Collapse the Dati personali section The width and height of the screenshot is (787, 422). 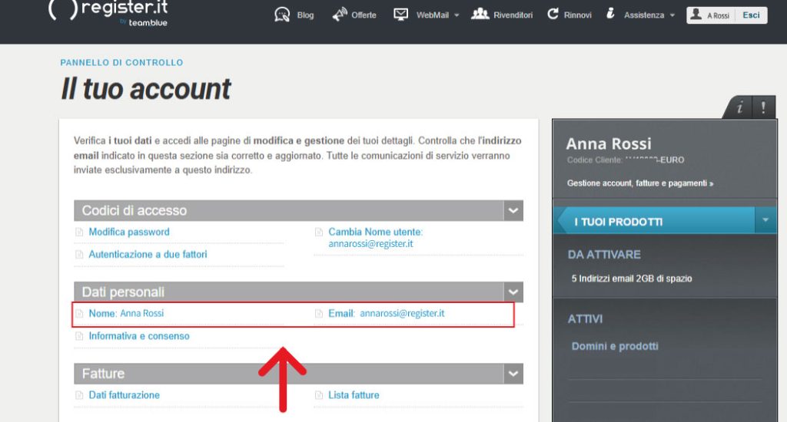tap(513, 292)
